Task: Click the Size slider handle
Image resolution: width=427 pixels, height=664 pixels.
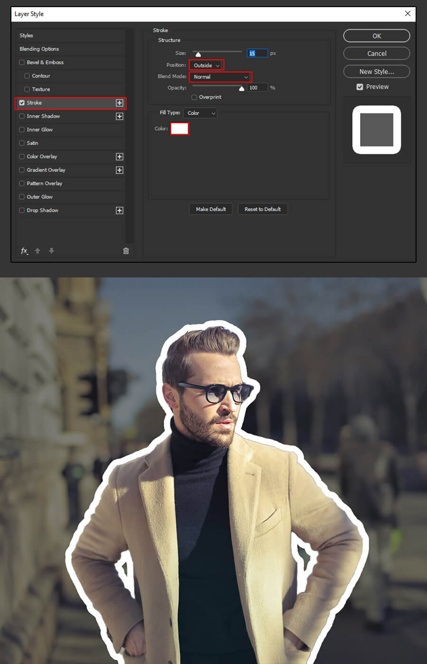Action: pos(198,55)
